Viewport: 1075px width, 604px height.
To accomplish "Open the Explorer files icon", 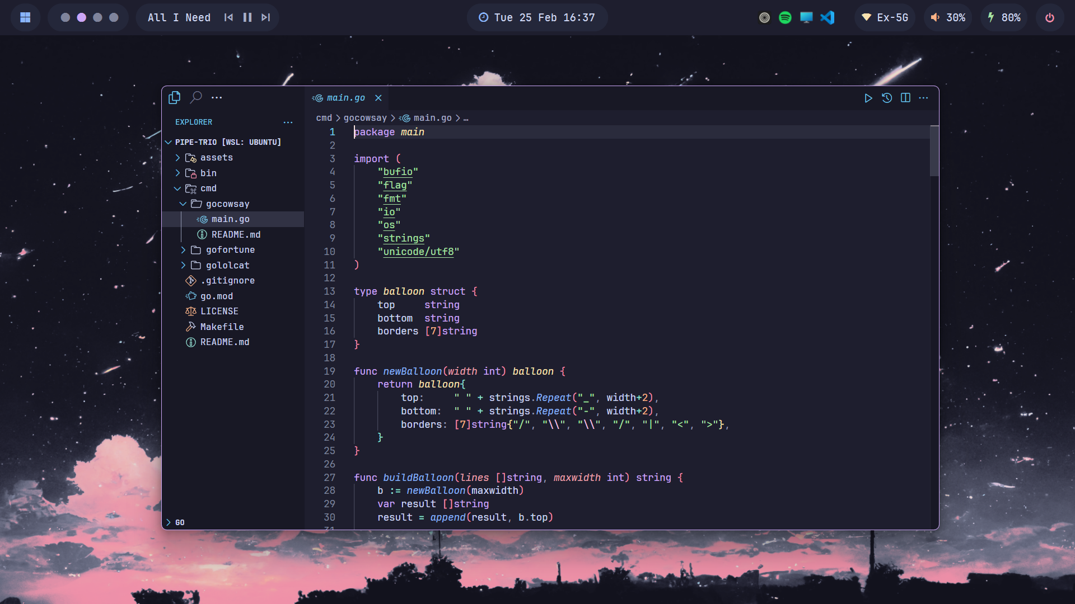I will [174, 97].
